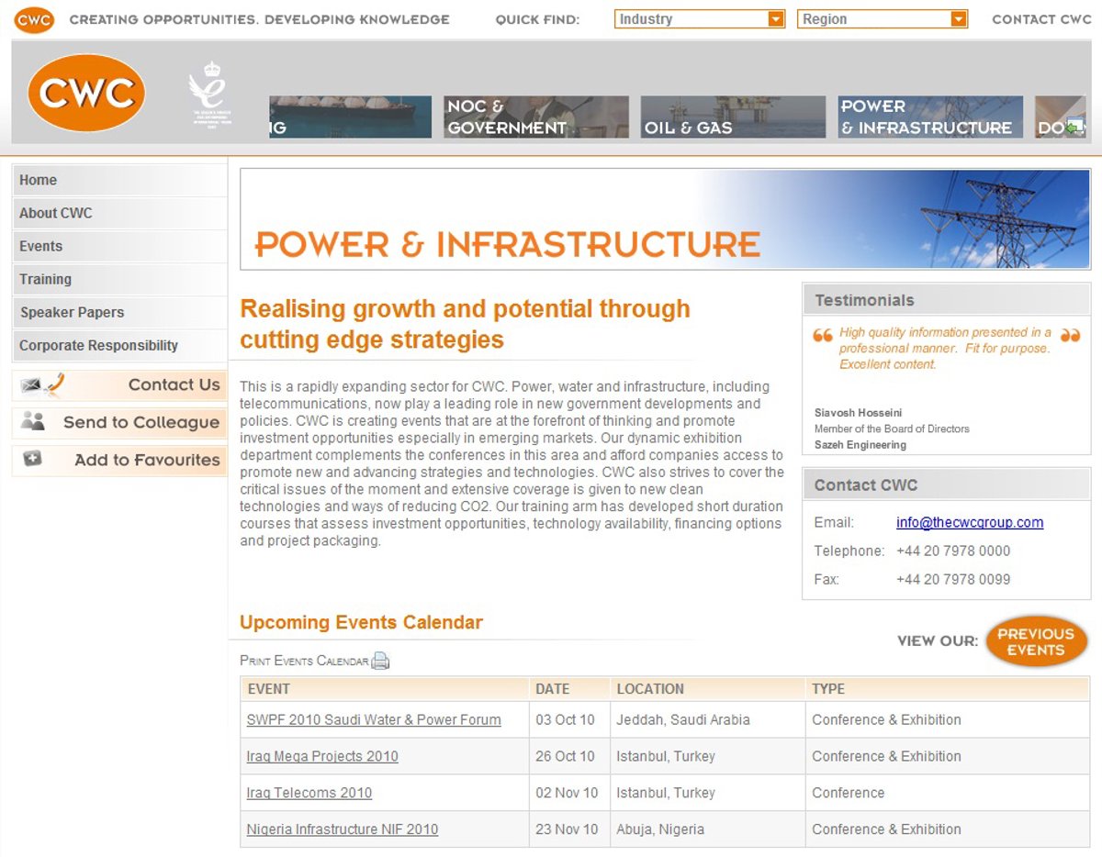Screen dimensions: 1102x857
Task: Click the people icon for Send to Colleague
Action: pos(33,422)
